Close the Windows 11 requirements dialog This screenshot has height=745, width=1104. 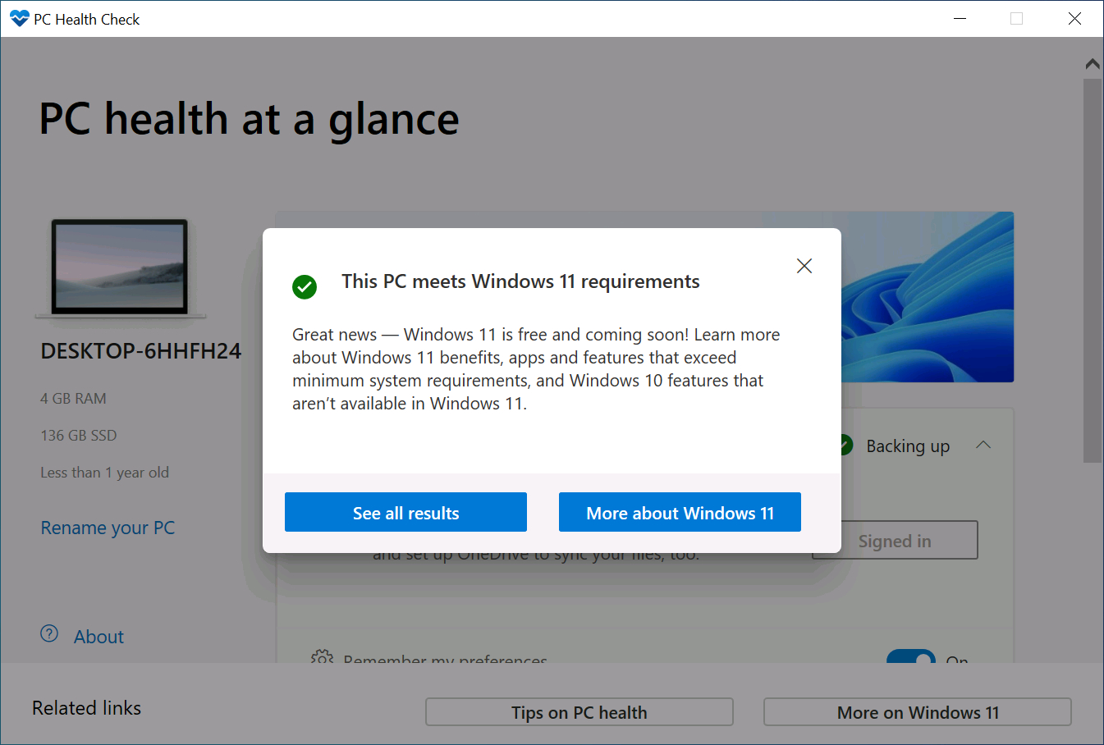tap(804, 266)
